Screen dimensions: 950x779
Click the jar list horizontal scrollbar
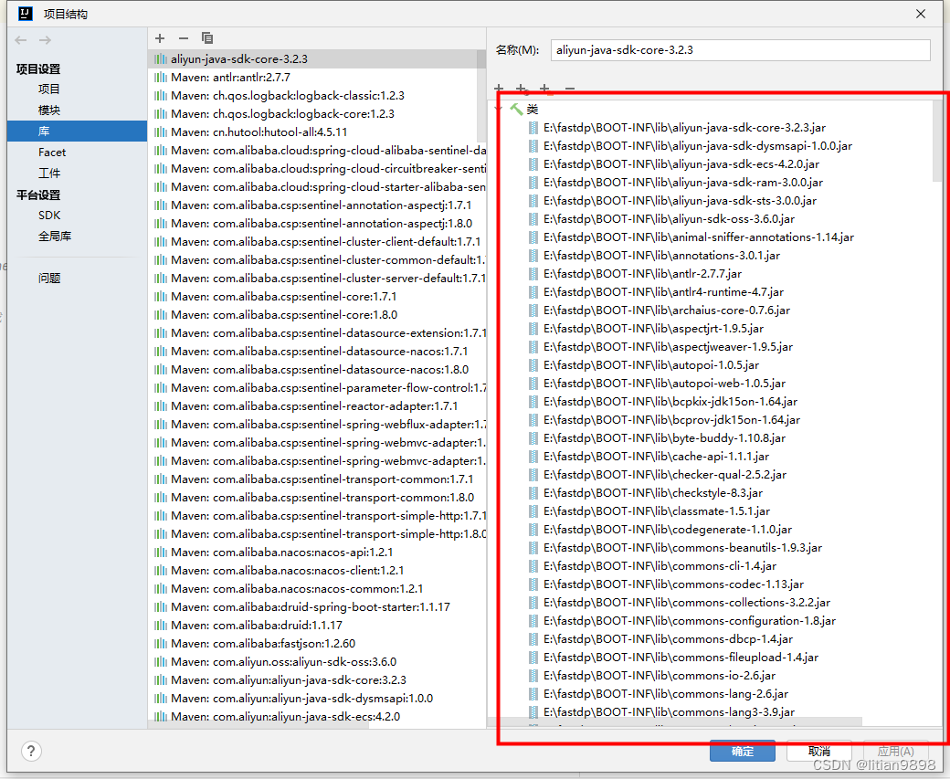coord(675,722)
